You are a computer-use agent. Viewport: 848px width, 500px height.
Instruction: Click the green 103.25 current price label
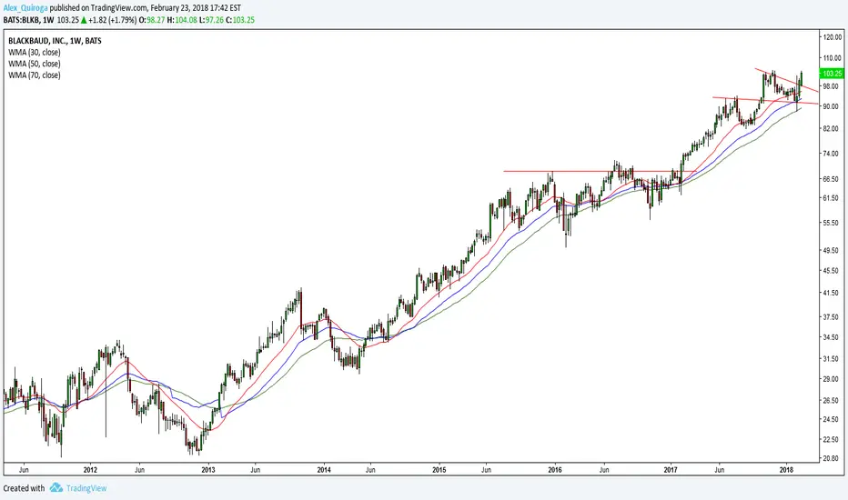point(832,73)
